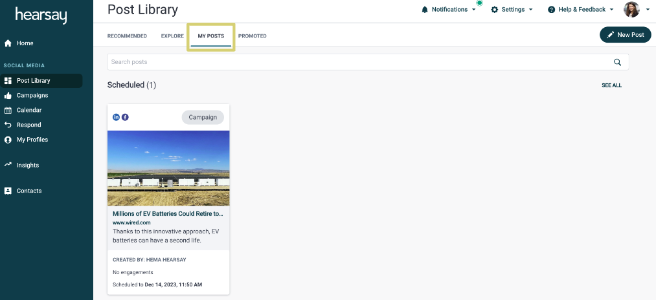Click the pencil icon in New Post
656x300 pixels.
pos(611,35)
